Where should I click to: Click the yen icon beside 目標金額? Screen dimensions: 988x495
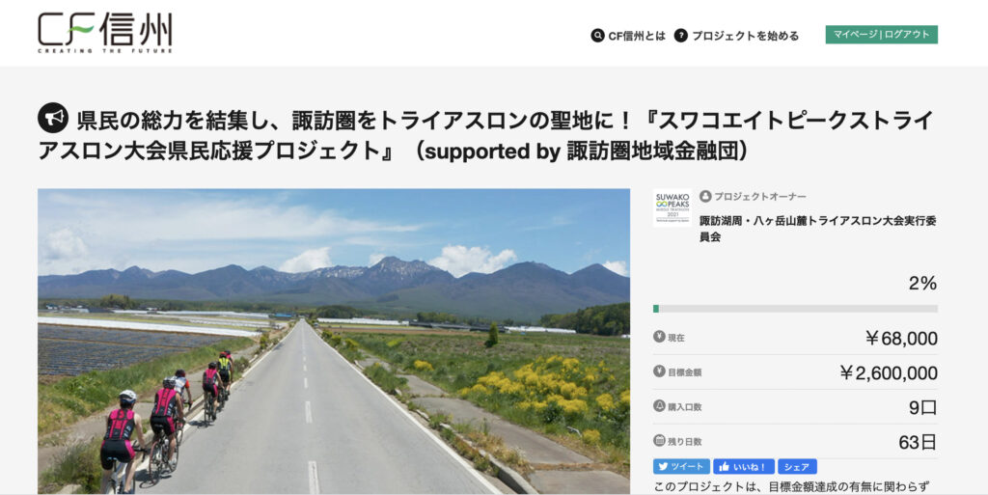click(x=659, y=371)
